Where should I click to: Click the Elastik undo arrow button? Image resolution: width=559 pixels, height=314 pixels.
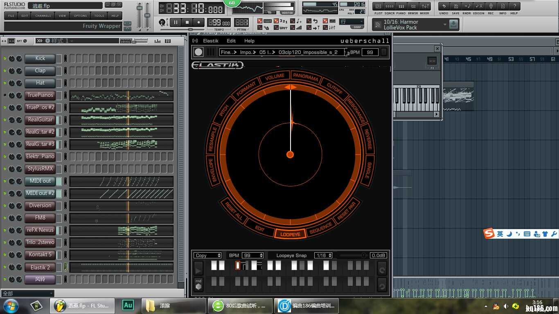point(382,285)
